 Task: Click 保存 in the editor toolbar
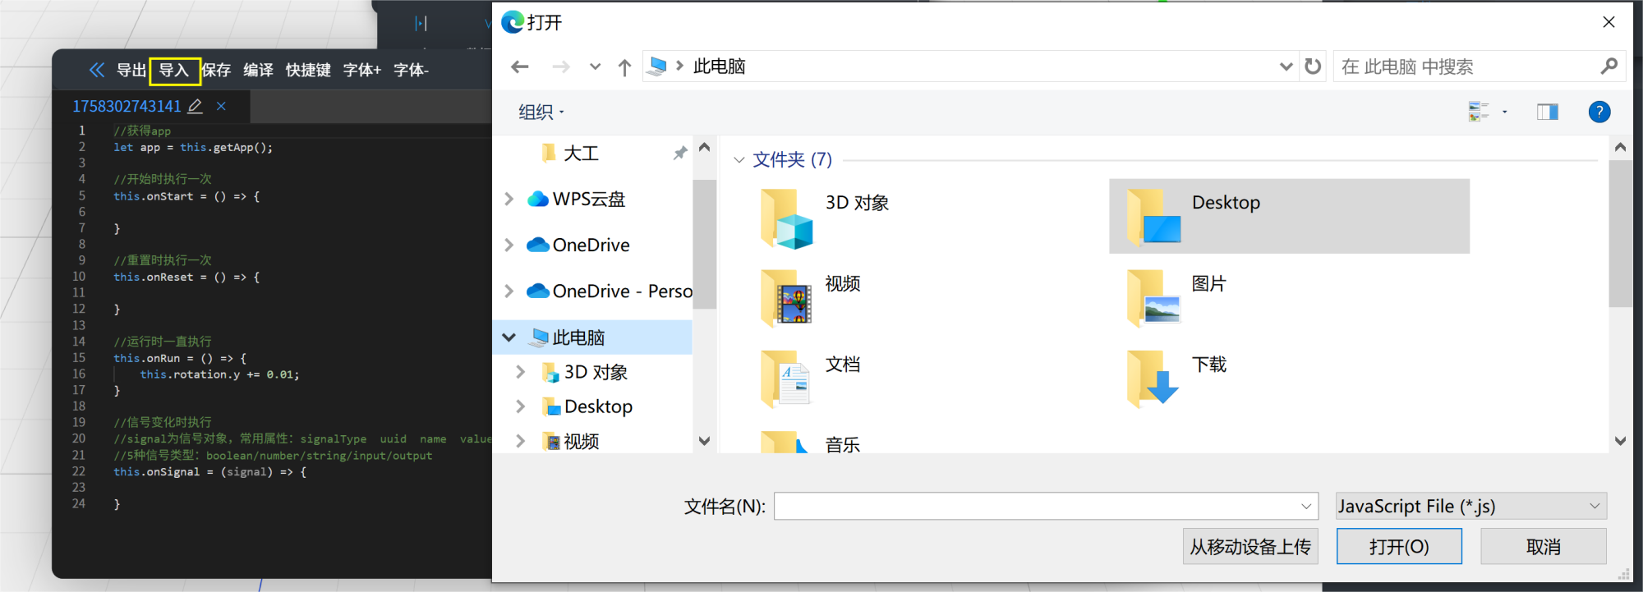pyautogui.click(x=217, y=70)
